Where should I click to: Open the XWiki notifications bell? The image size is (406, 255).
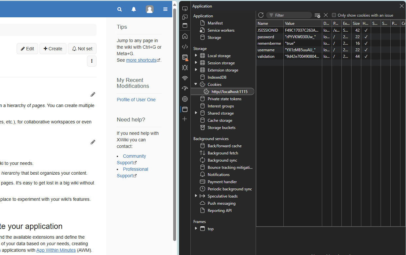(134, 9)
